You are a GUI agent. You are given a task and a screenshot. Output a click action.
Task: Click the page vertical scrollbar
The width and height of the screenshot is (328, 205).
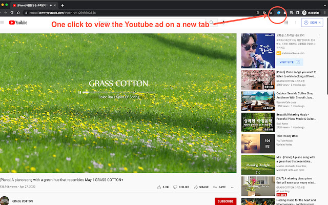pos(327,56)
